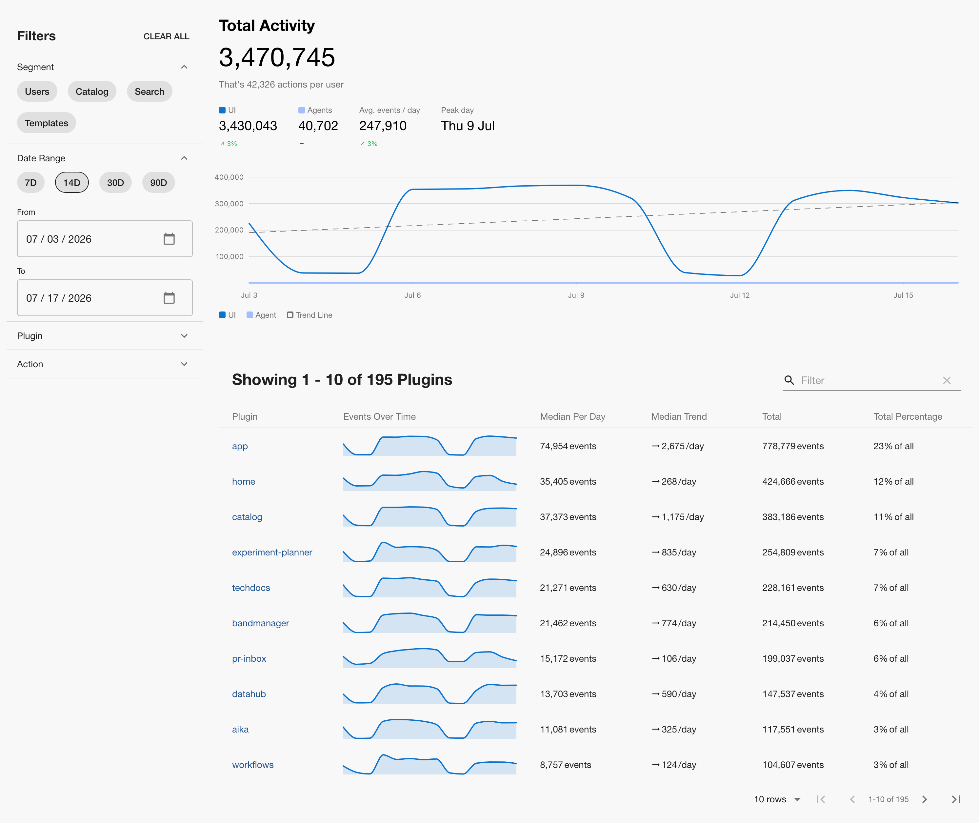Open the To date calendar picker

169,298
